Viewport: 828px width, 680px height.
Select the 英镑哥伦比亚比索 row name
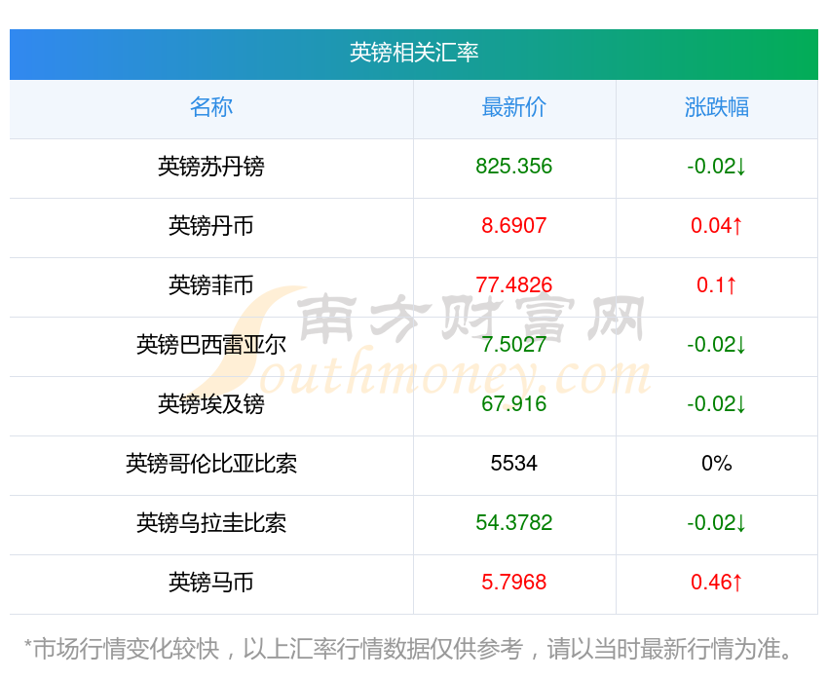pyautogui.click(x=211, y=464)
